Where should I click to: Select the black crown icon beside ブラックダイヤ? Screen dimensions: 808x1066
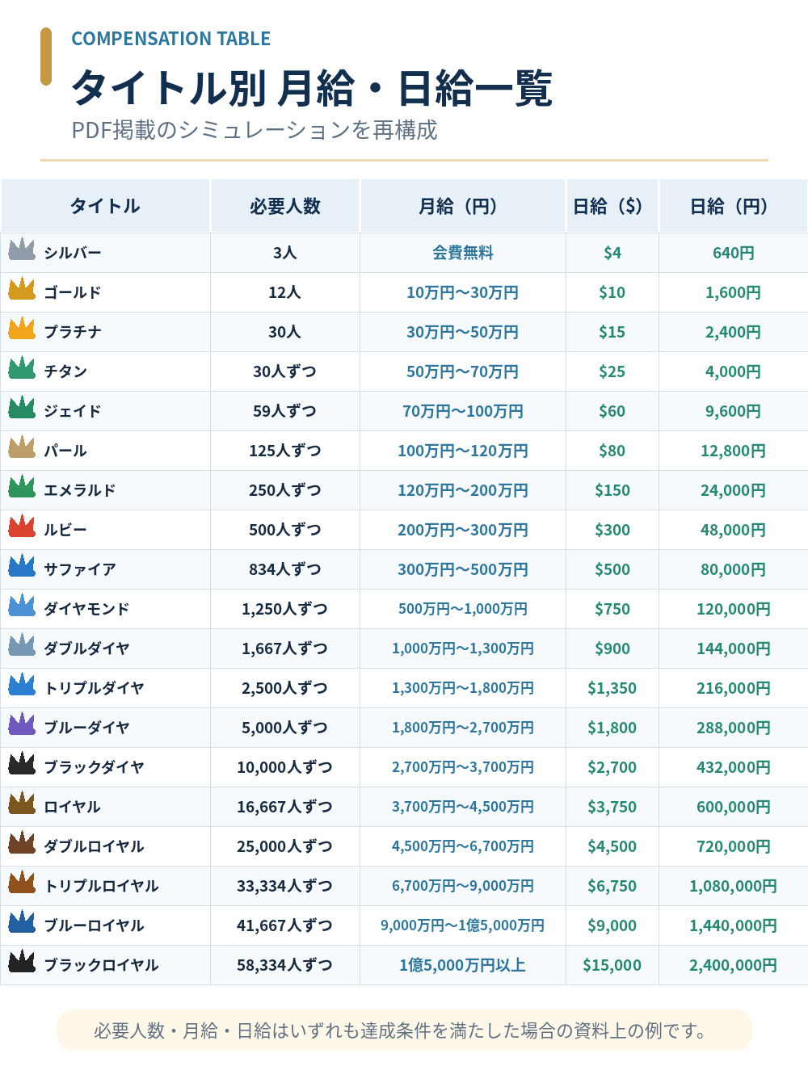pyautogui.click(x=22, y=764)
